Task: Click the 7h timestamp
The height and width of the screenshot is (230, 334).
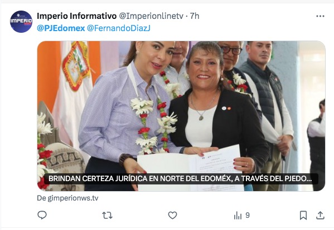Action: click(x=195, y=16)
